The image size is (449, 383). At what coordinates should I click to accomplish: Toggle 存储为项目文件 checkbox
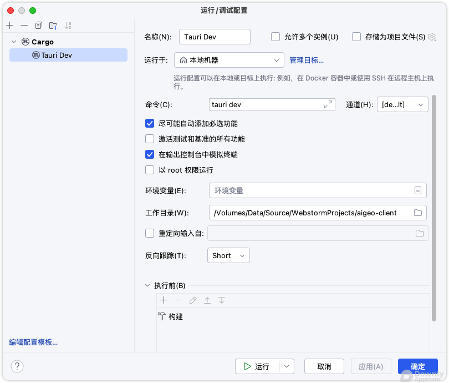click(x=356, y=37)
